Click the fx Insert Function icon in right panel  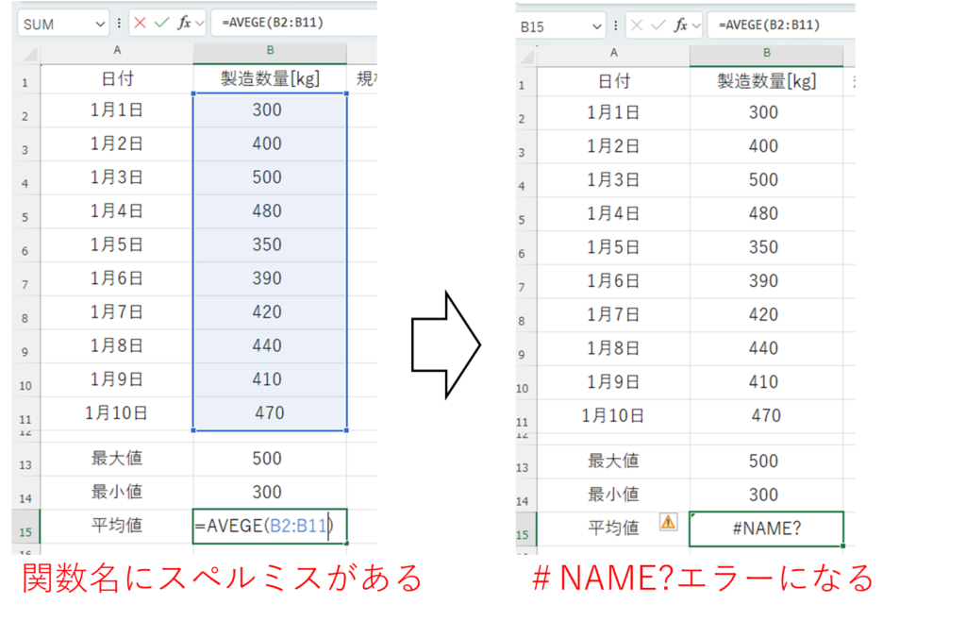pos(680,25)
